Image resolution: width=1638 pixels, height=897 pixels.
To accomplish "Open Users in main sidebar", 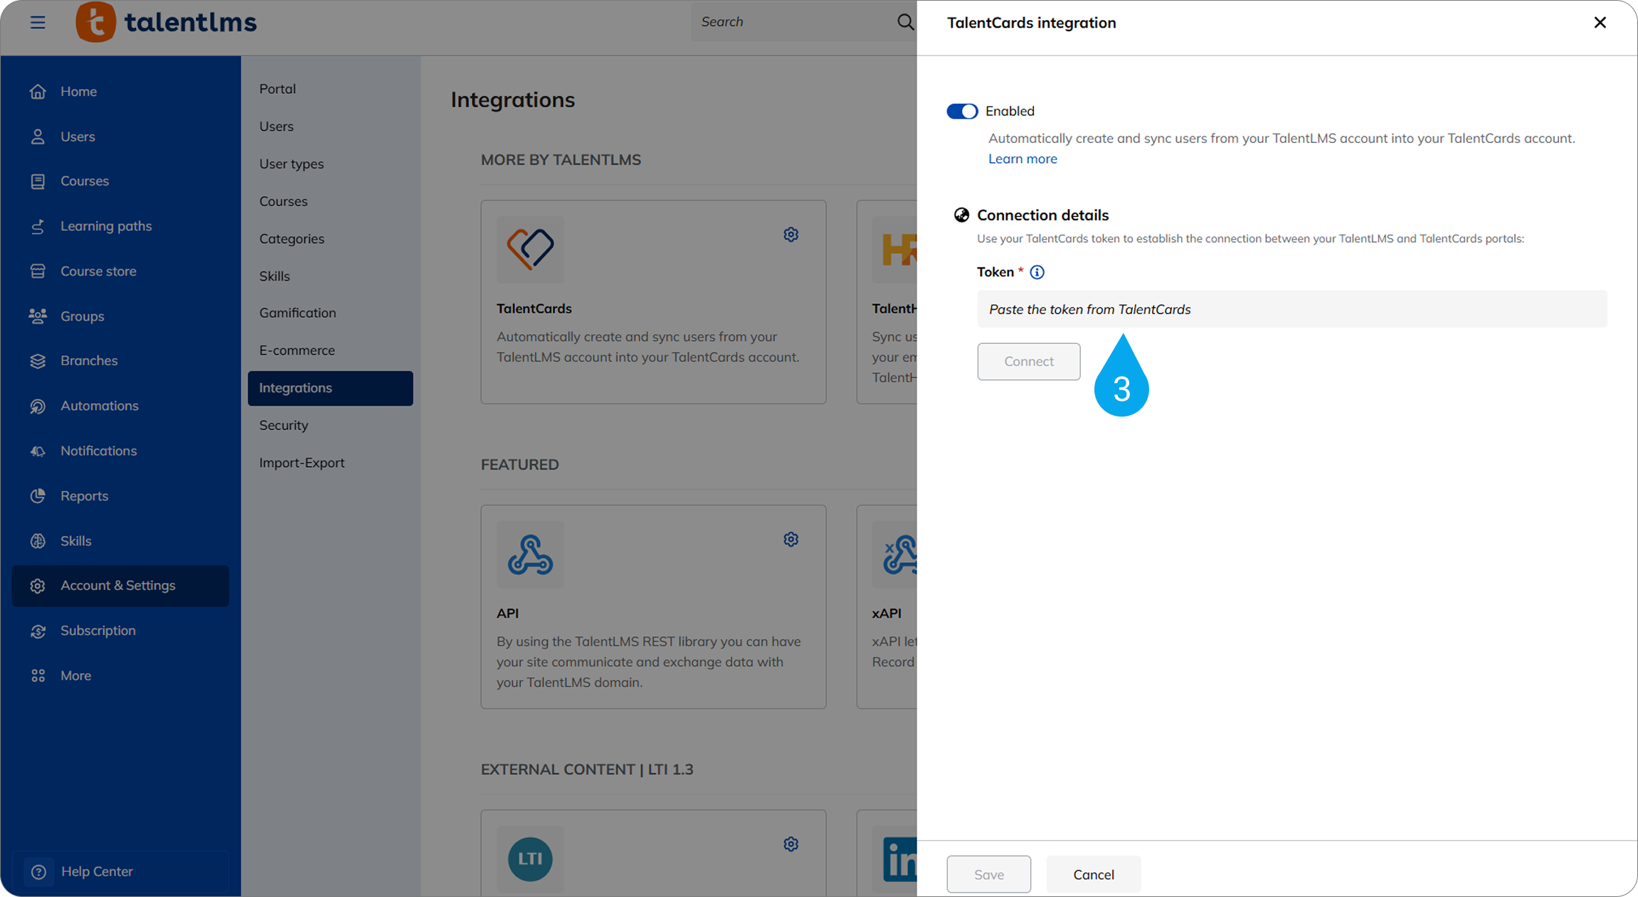I will (120, 136).
